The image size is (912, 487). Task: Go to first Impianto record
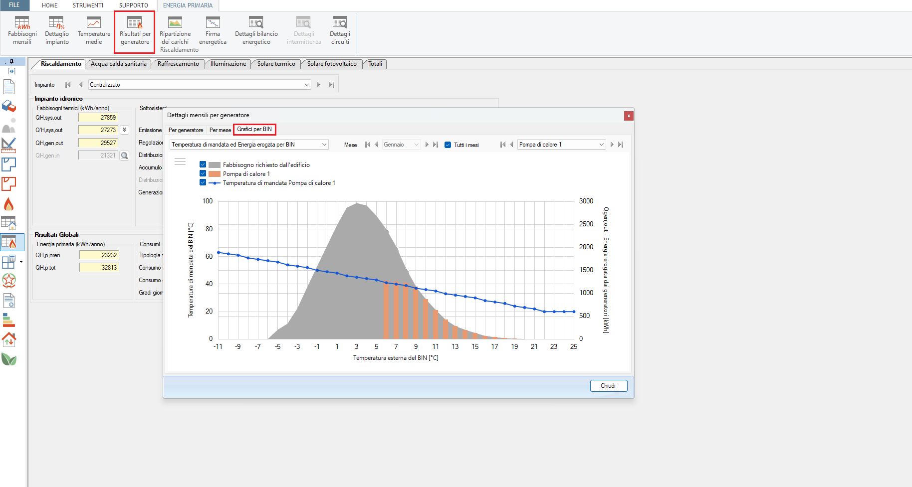68,85
